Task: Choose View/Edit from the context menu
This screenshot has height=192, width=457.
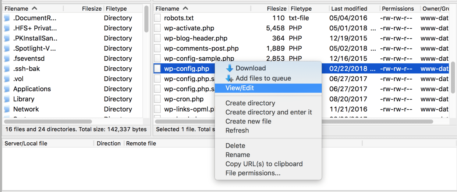Action: (x=239, y=88)
